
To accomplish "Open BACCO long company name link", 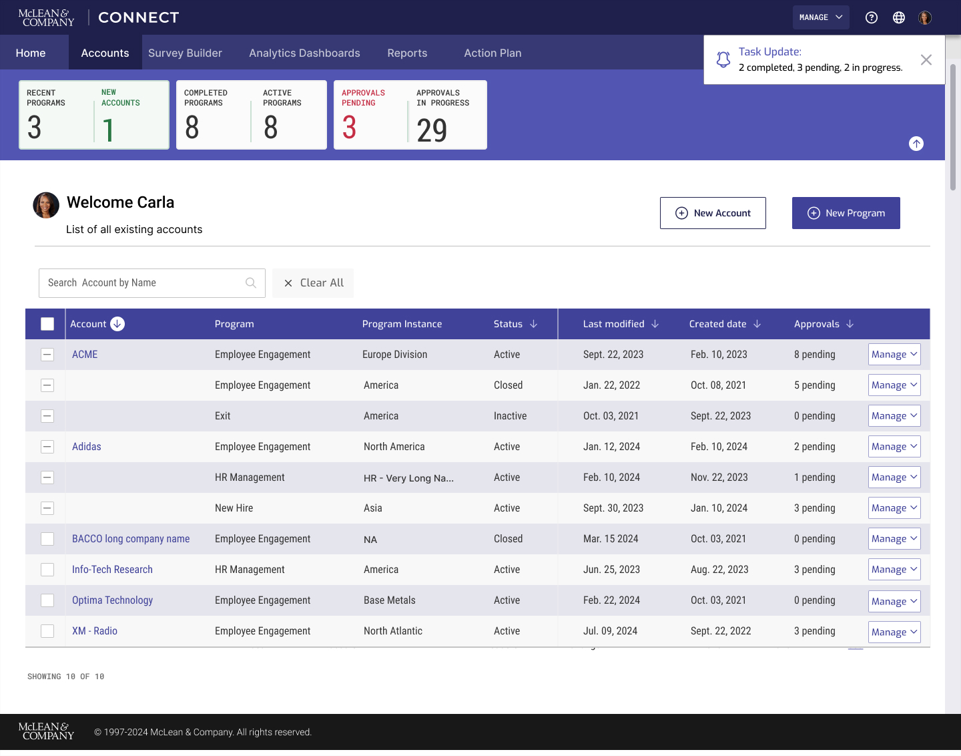I will tap(131, 539).
